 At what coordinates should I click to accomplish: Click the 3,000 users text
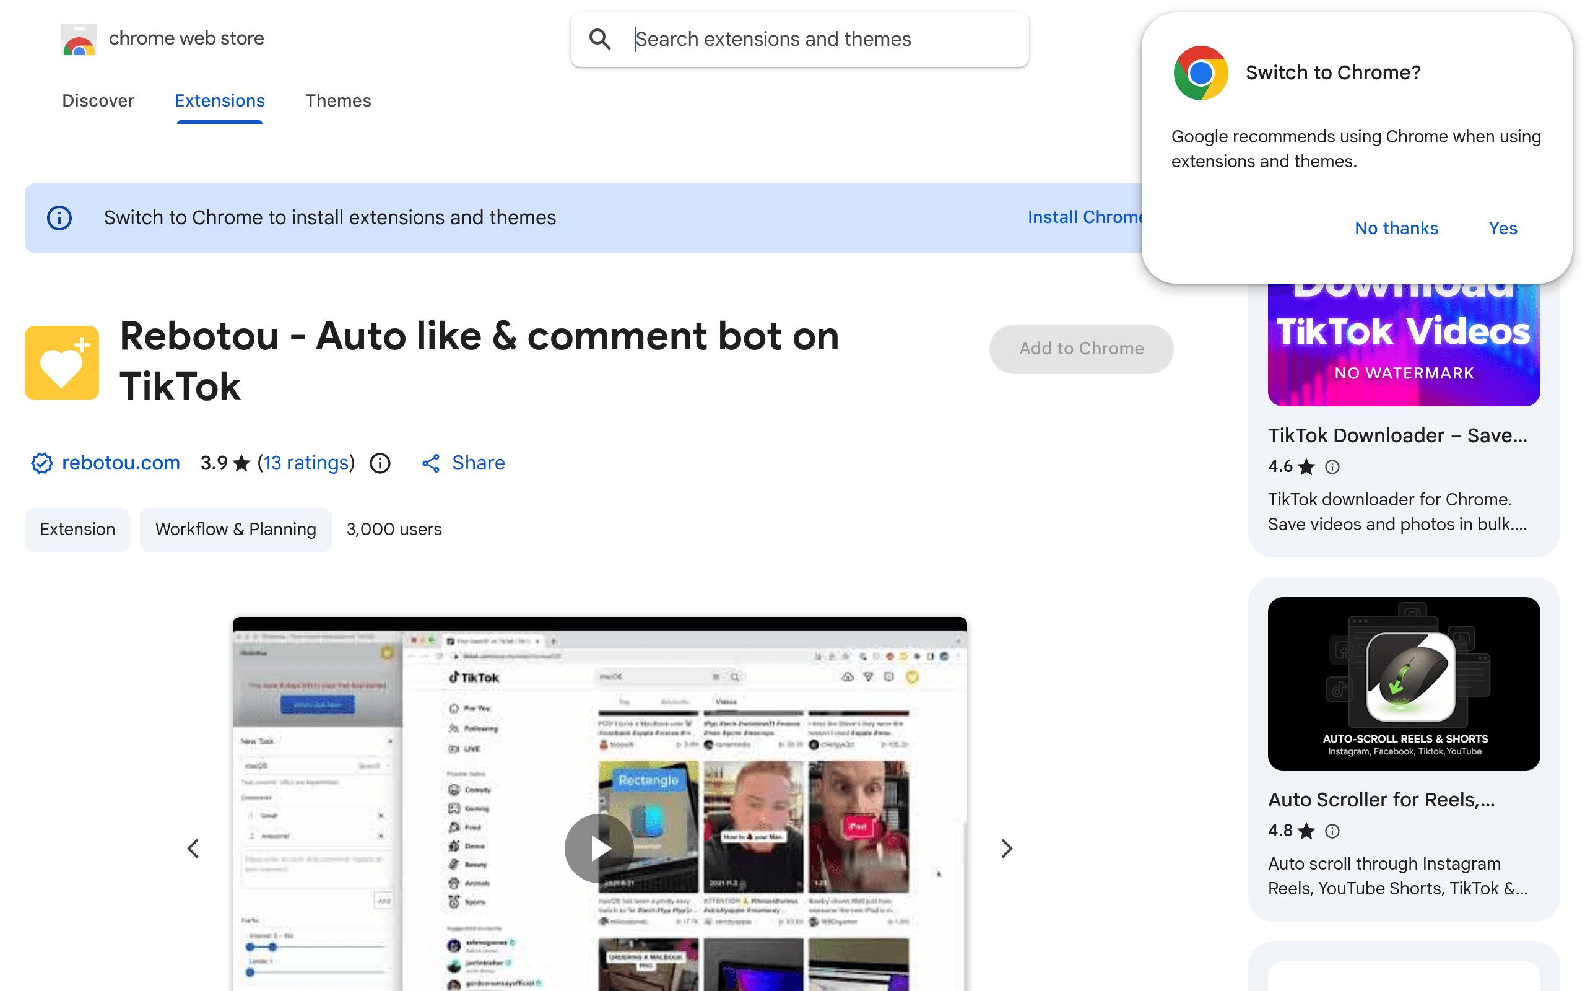click(x=394, y=530)
